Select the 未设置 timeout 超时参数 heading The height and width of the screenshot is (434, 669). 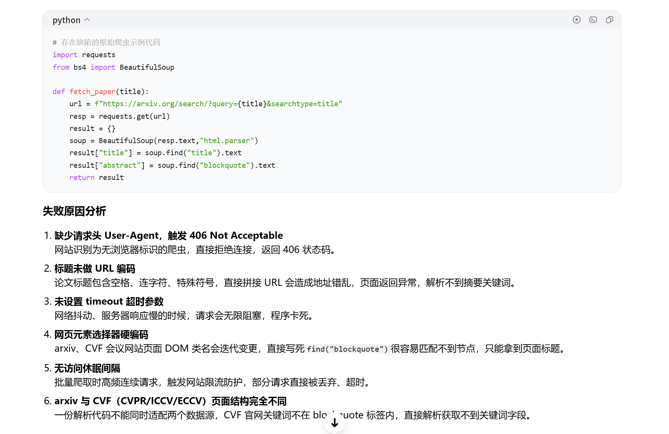[x=109, y=301]
